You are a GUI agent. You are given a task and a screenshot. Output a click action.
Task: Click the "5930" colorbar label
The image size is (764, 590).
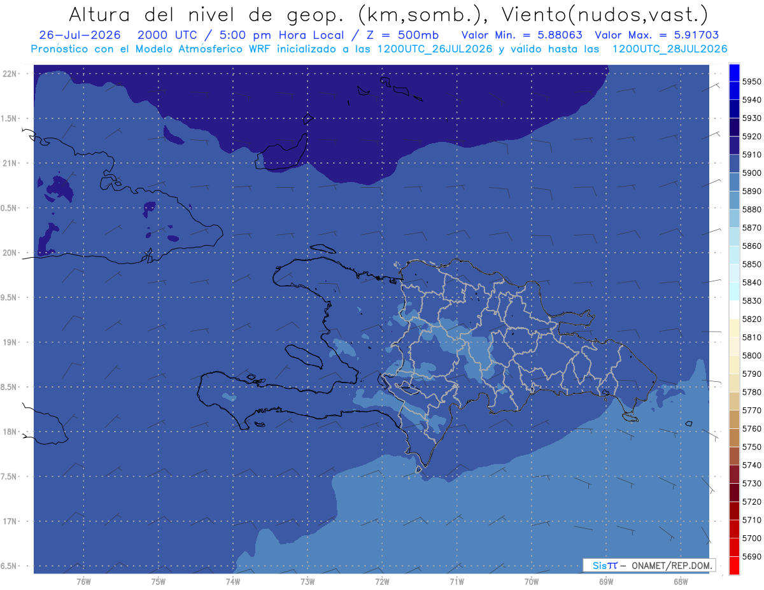tap(752, 118)
